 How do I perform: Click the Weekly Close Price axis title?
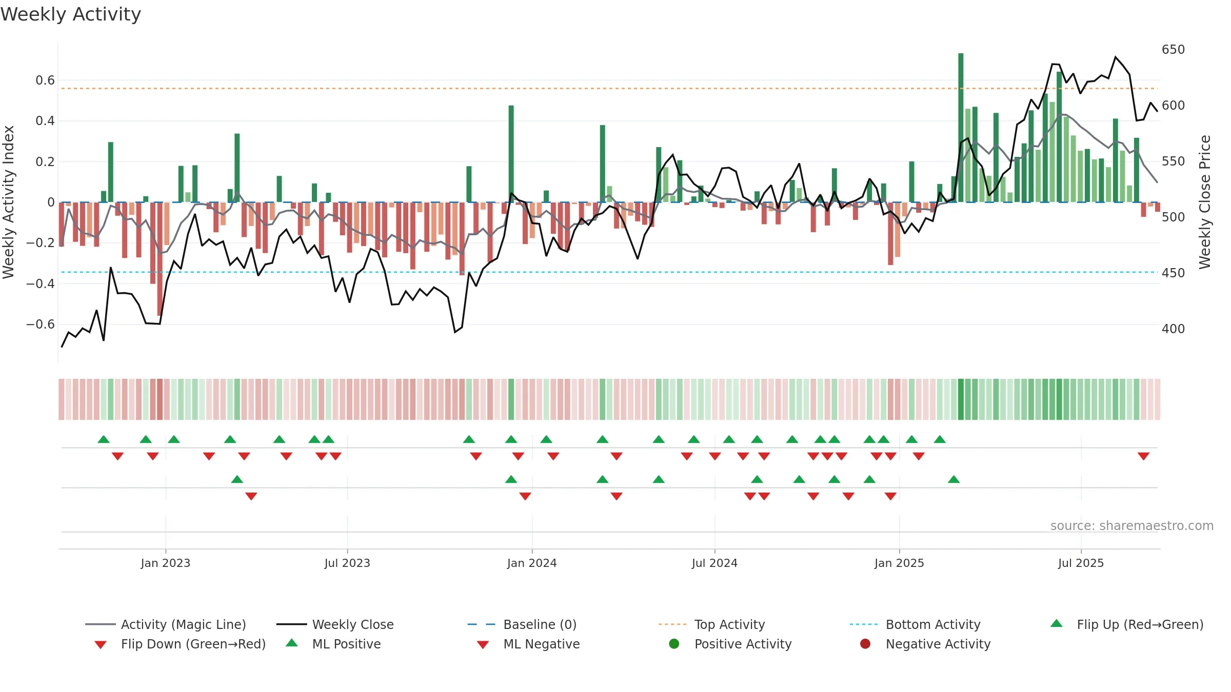(x=1205, y=202)
